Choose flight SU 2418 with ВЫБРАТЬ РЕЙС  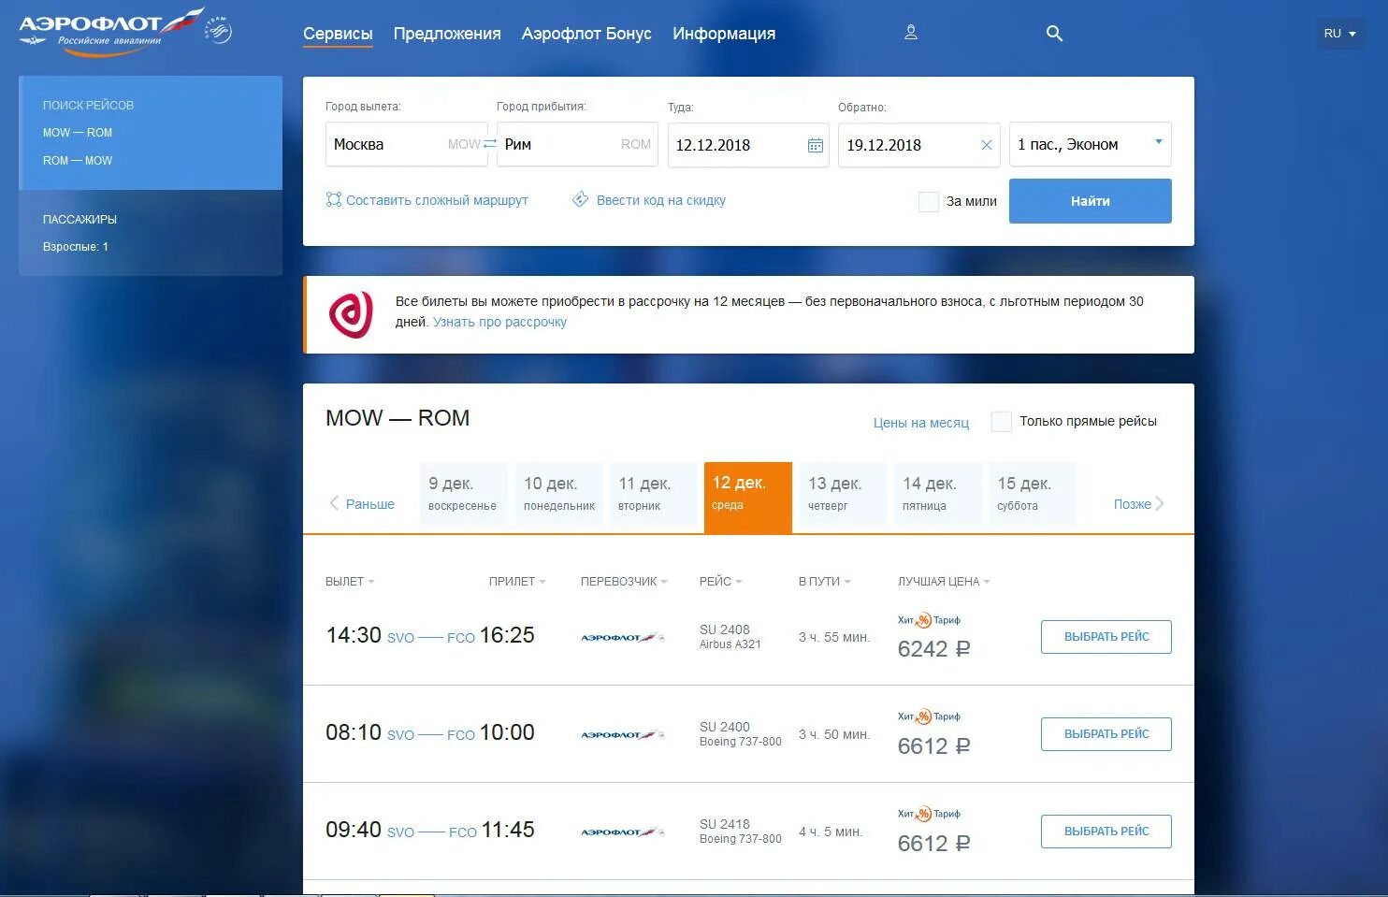click(1106, 832)
